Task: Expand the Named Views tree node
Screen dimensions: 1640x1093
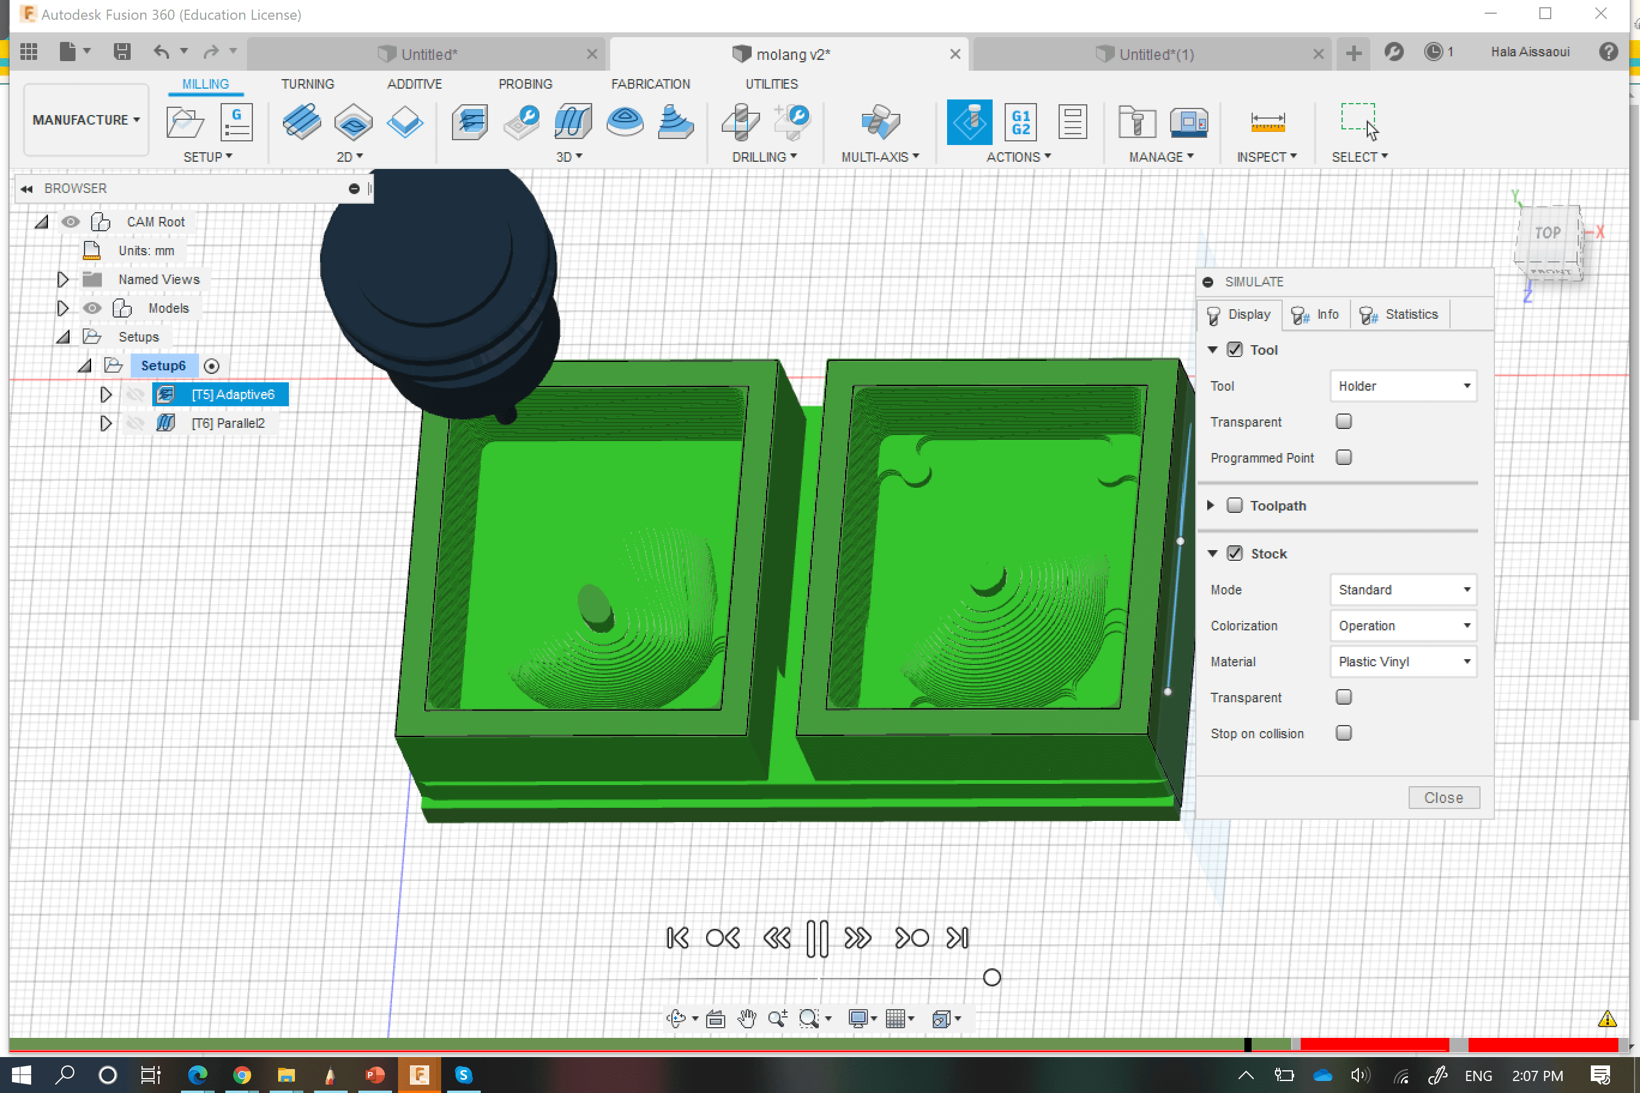Action: (63, 279)
